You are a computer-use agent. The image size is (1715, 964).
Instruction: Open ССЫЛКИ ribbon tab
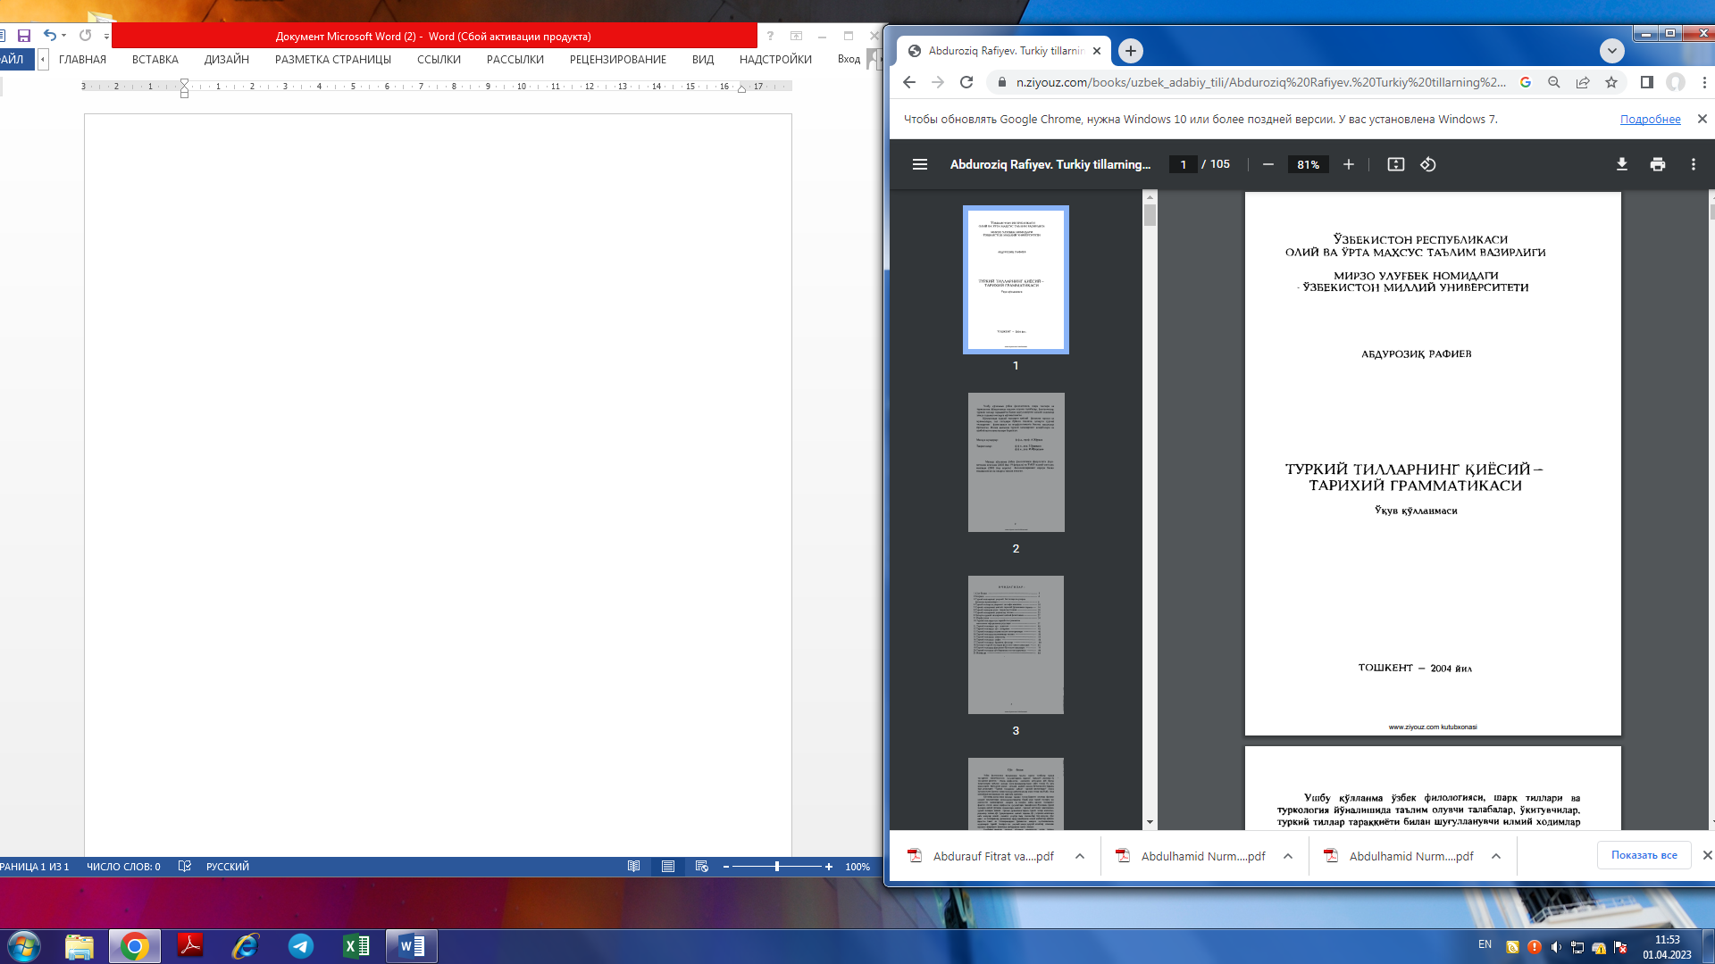point(439,60)
